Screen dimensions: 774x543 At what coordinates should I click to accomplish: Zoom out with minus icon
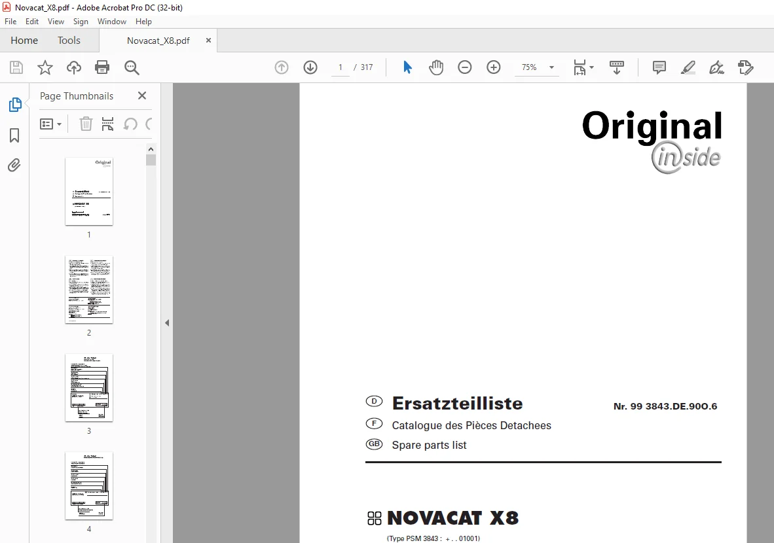[465, 67]
